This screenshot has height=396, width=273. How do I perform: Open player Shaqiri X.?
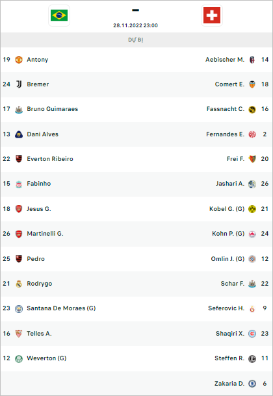(x=230, y=334)
